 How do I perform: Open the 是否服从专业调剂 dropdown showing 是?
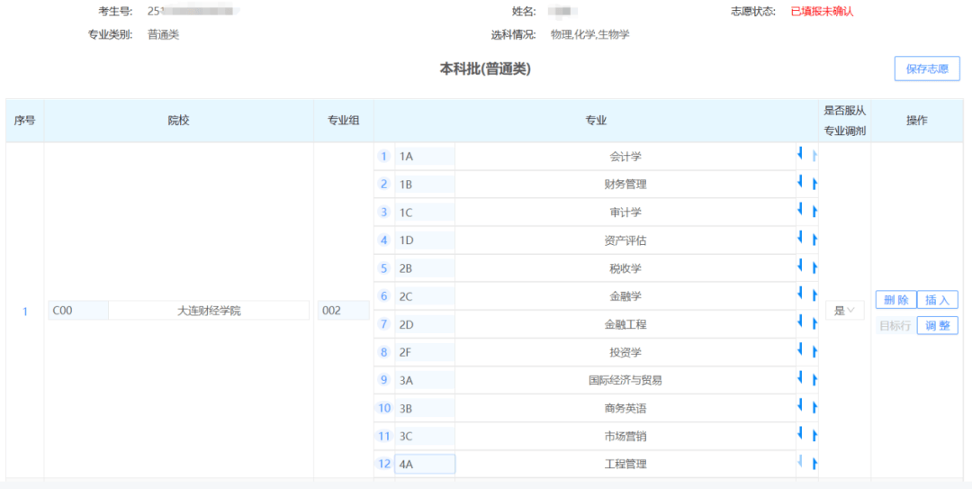[x=844, y=311]
